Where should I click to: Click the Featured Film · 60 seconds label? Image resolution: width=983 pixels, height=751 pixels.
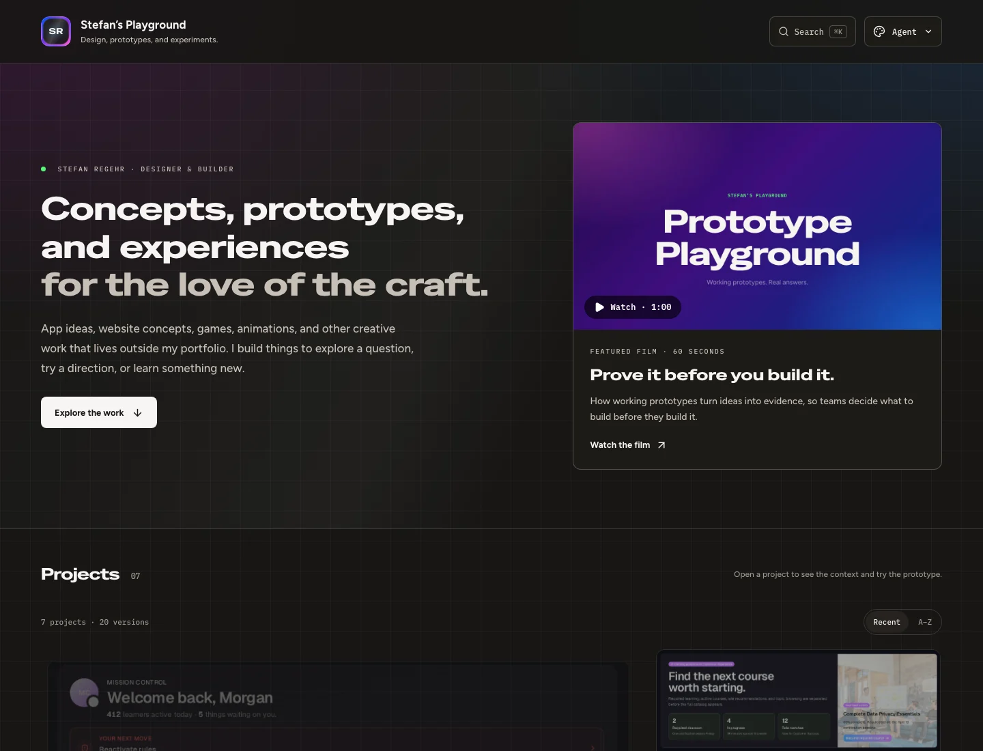point(657,352)
